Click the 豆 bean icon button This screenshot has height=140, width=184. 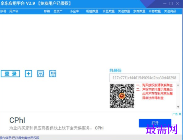tap(40, 74)
